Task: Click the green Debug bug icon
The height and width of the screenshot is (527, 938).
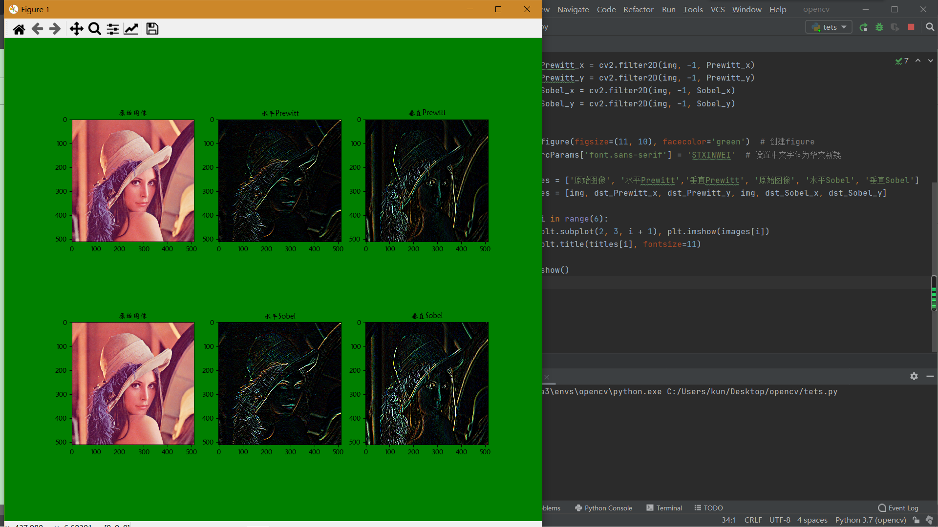Action: (879, 27)
